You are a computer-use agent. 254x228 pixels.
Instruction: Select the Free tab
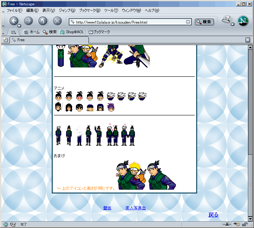tap(50, 40)
